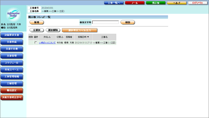Click the 検索 search button

coord(128,22)
